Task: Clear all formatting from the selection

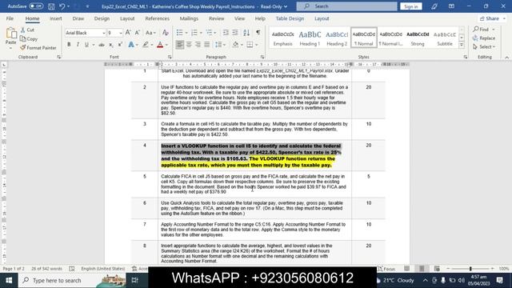Action: (166, 32)
